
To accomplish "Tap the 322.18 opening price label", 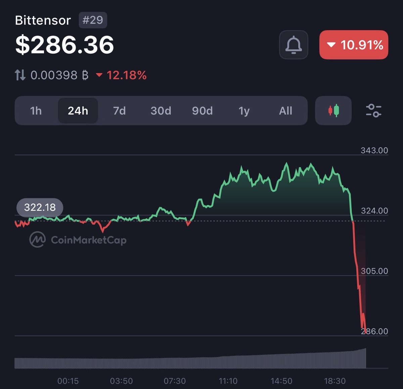I will tap(40, 207).
